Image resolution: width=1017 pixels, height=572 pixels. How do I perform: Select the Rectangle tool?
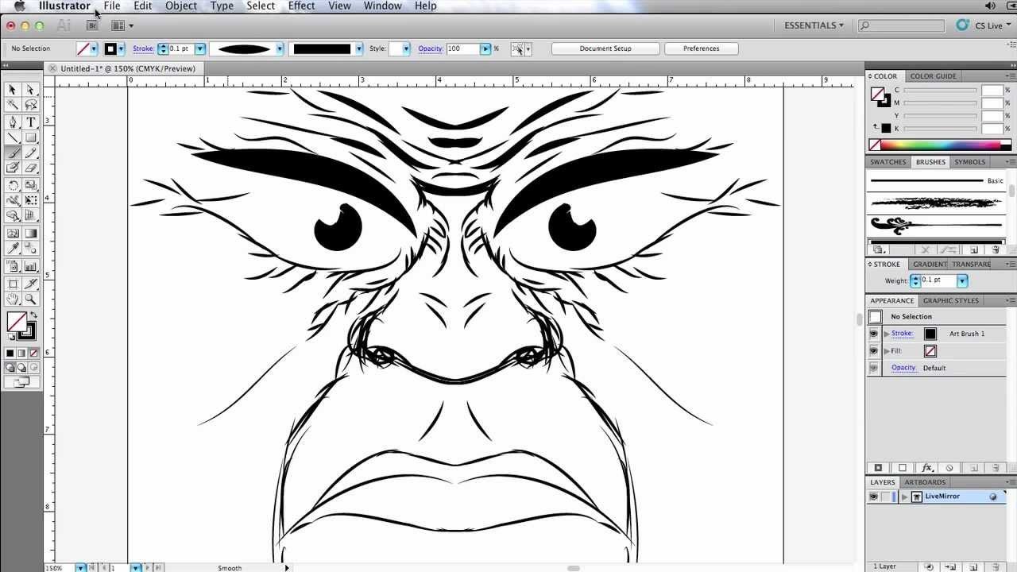30,137
